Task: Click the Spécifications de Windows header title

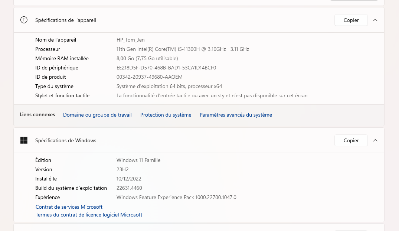Action: [66, 140]
